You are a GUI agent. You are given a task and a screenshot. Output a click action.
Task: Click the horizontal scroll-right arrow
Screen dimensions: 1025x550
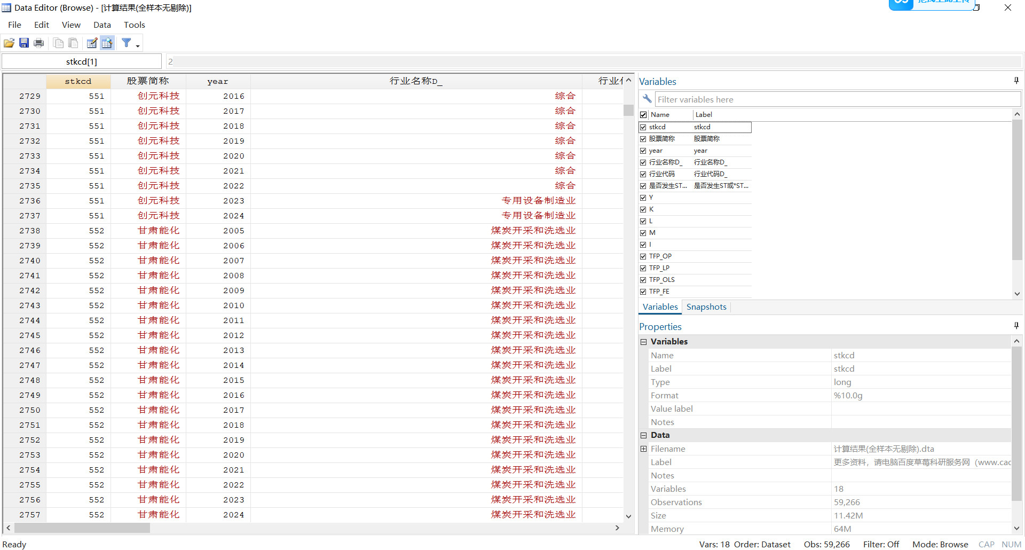tap(617, 528)
